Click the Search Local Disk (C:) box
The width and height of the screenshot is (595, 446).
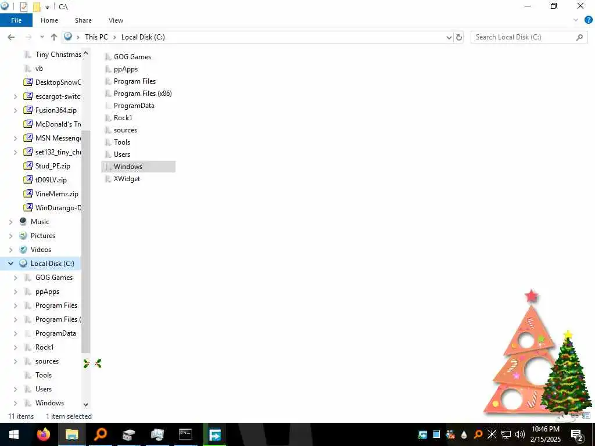[x=529, y=37]
